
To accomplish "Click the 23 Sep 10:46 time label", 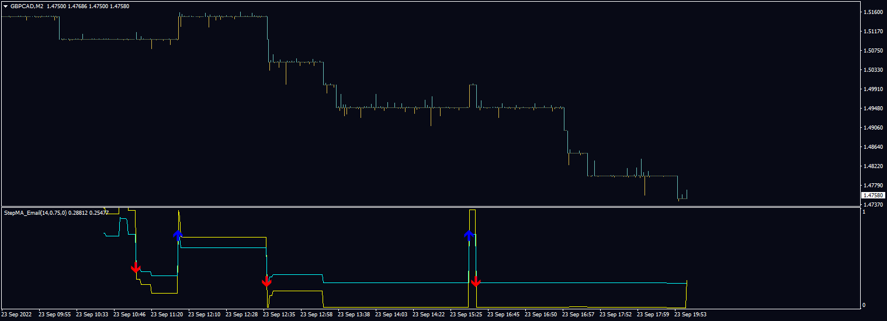I will tap(129, 314).
